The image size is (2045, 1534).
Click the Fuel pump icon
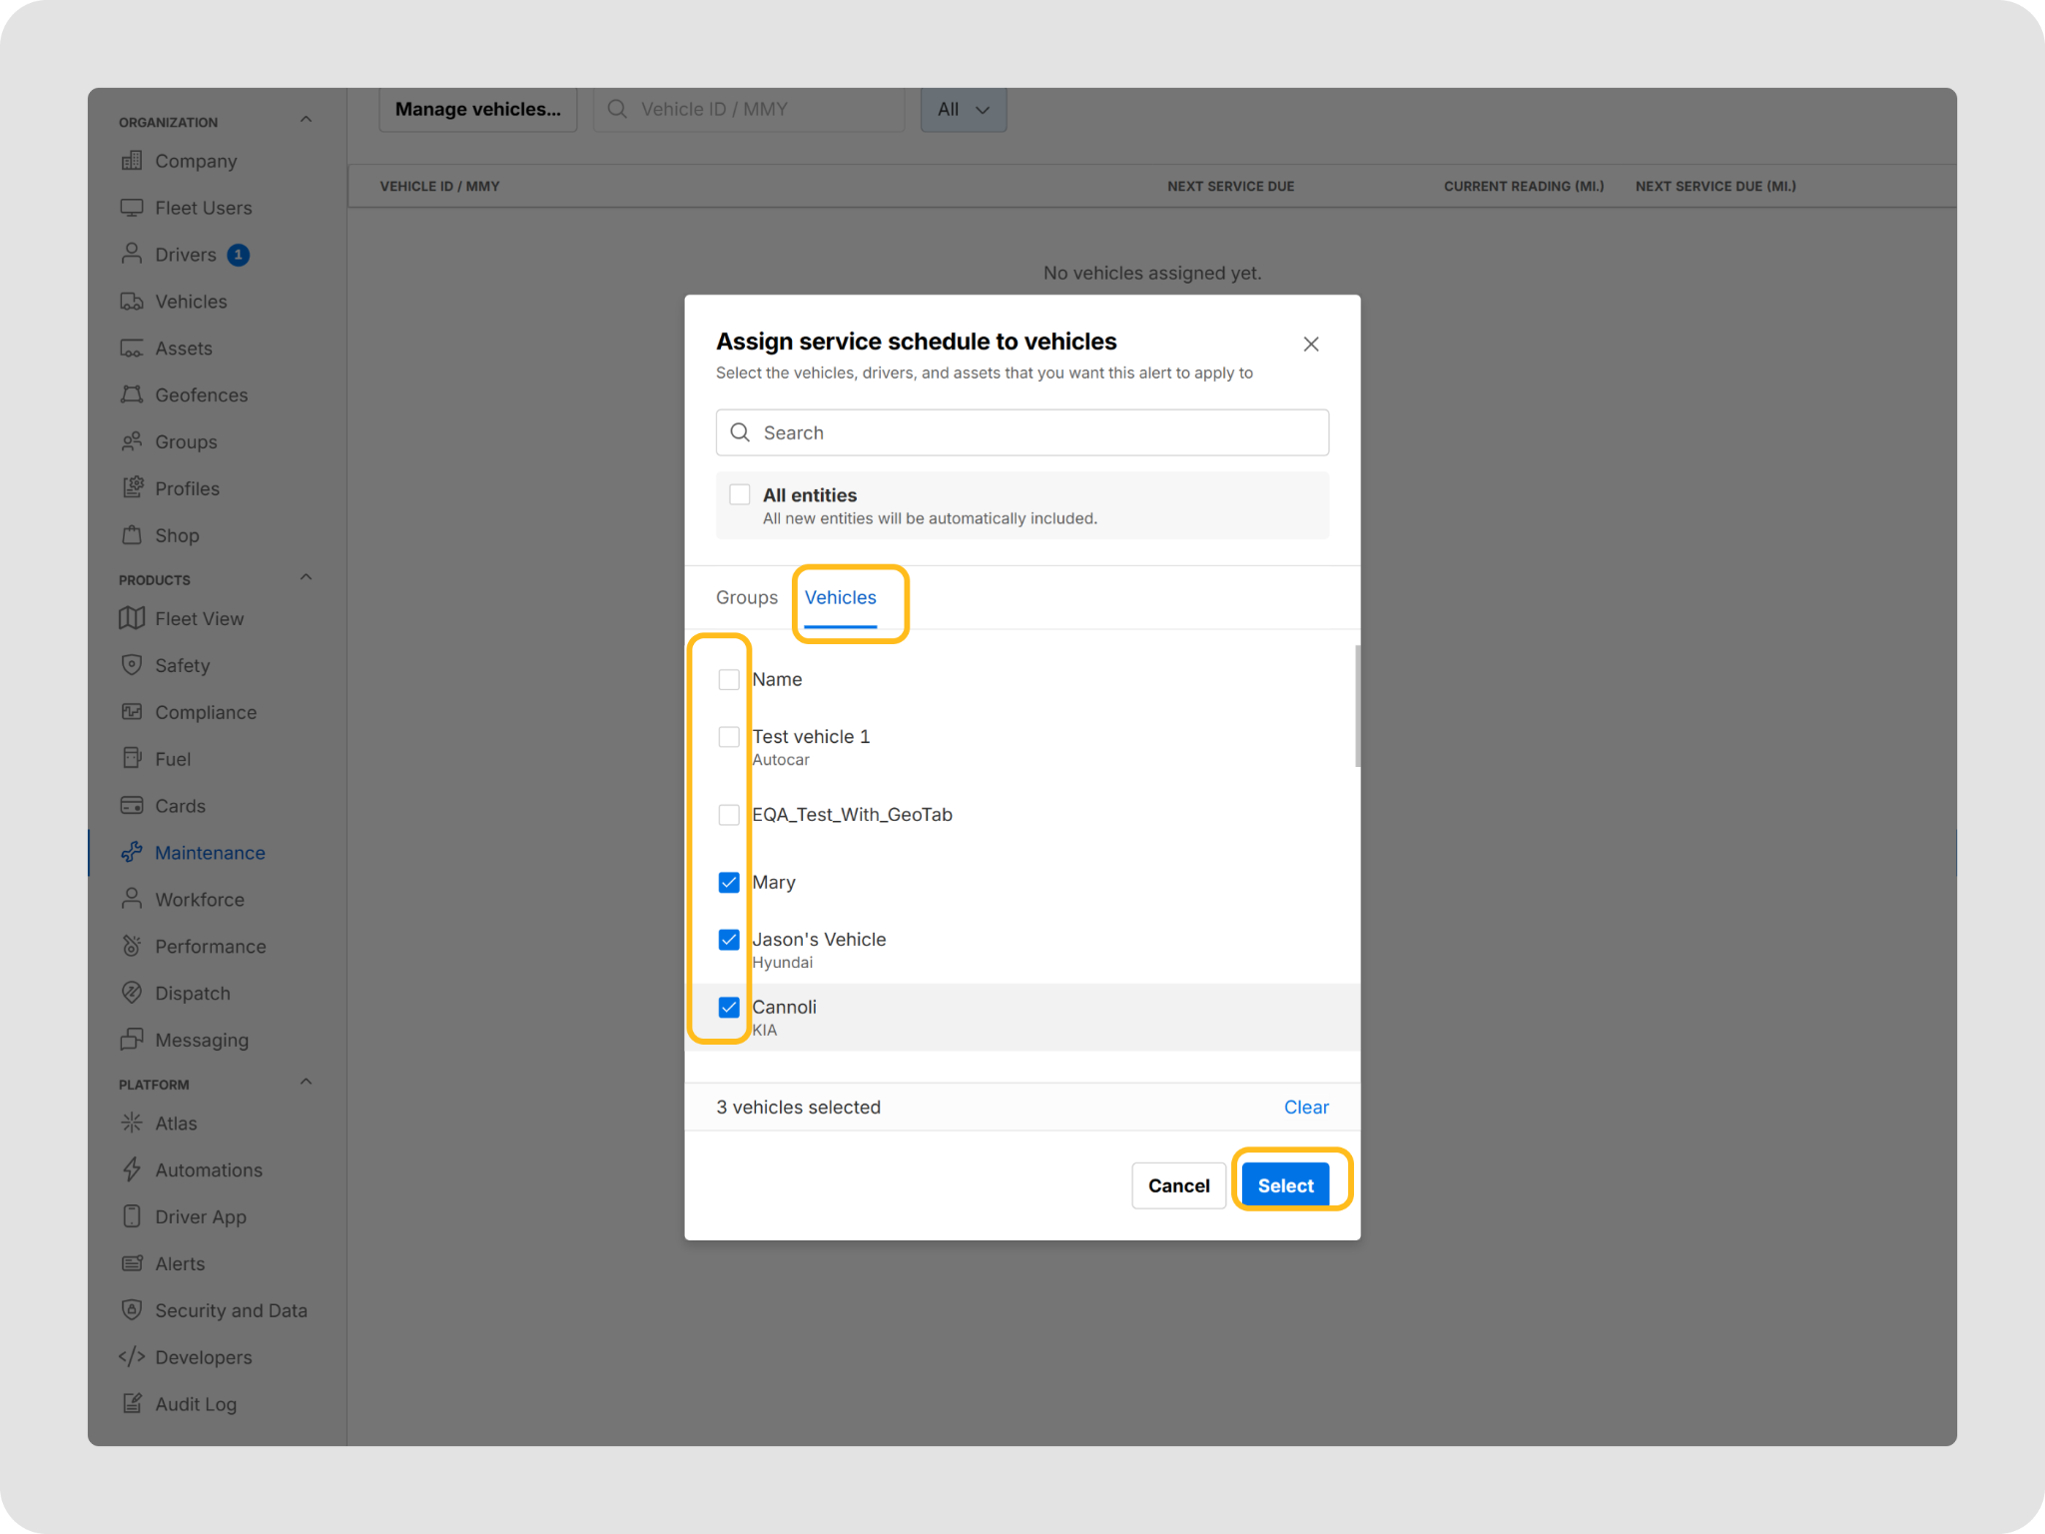(132, 758)
